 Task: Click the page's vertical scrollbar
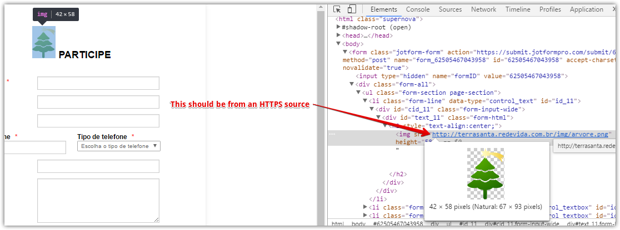(x=321, y=114)
